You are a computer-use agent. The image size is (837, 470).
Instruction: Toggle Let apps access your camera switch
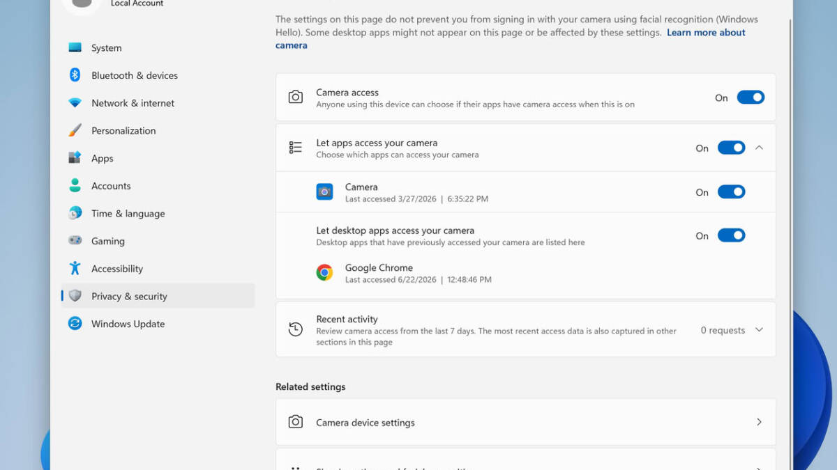click(x=731, y=148)
